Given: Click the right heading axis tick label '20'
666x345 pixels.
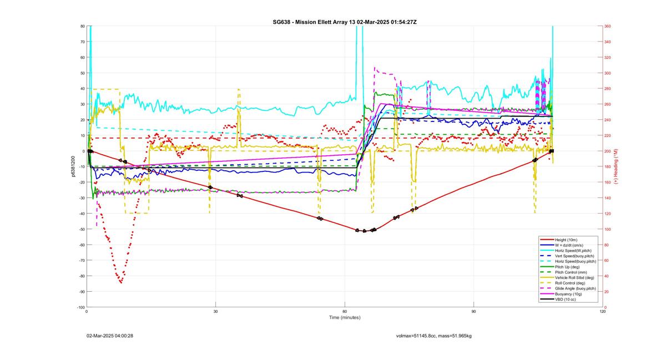Looking at the screenshot, I should tap(607, 292).
